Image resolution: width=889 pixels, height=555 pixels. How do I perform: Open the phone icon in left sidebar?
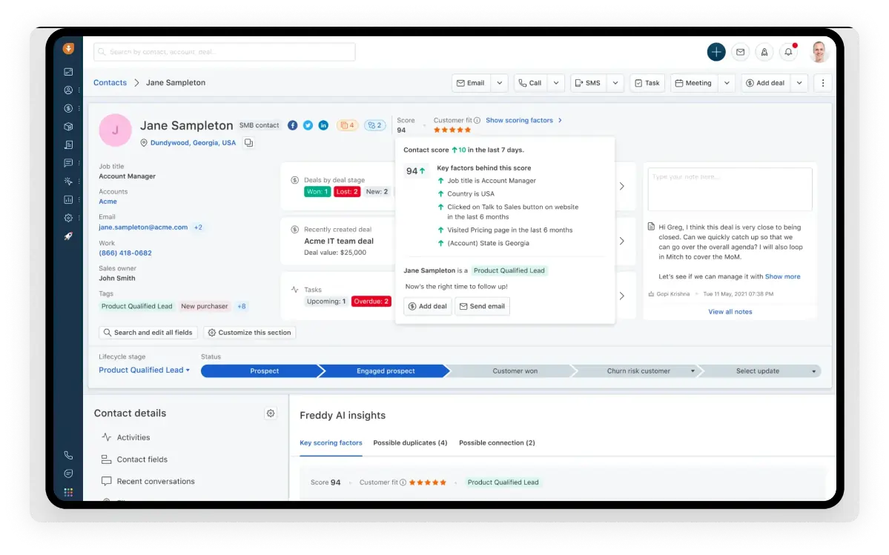click(x=68, y=456)
